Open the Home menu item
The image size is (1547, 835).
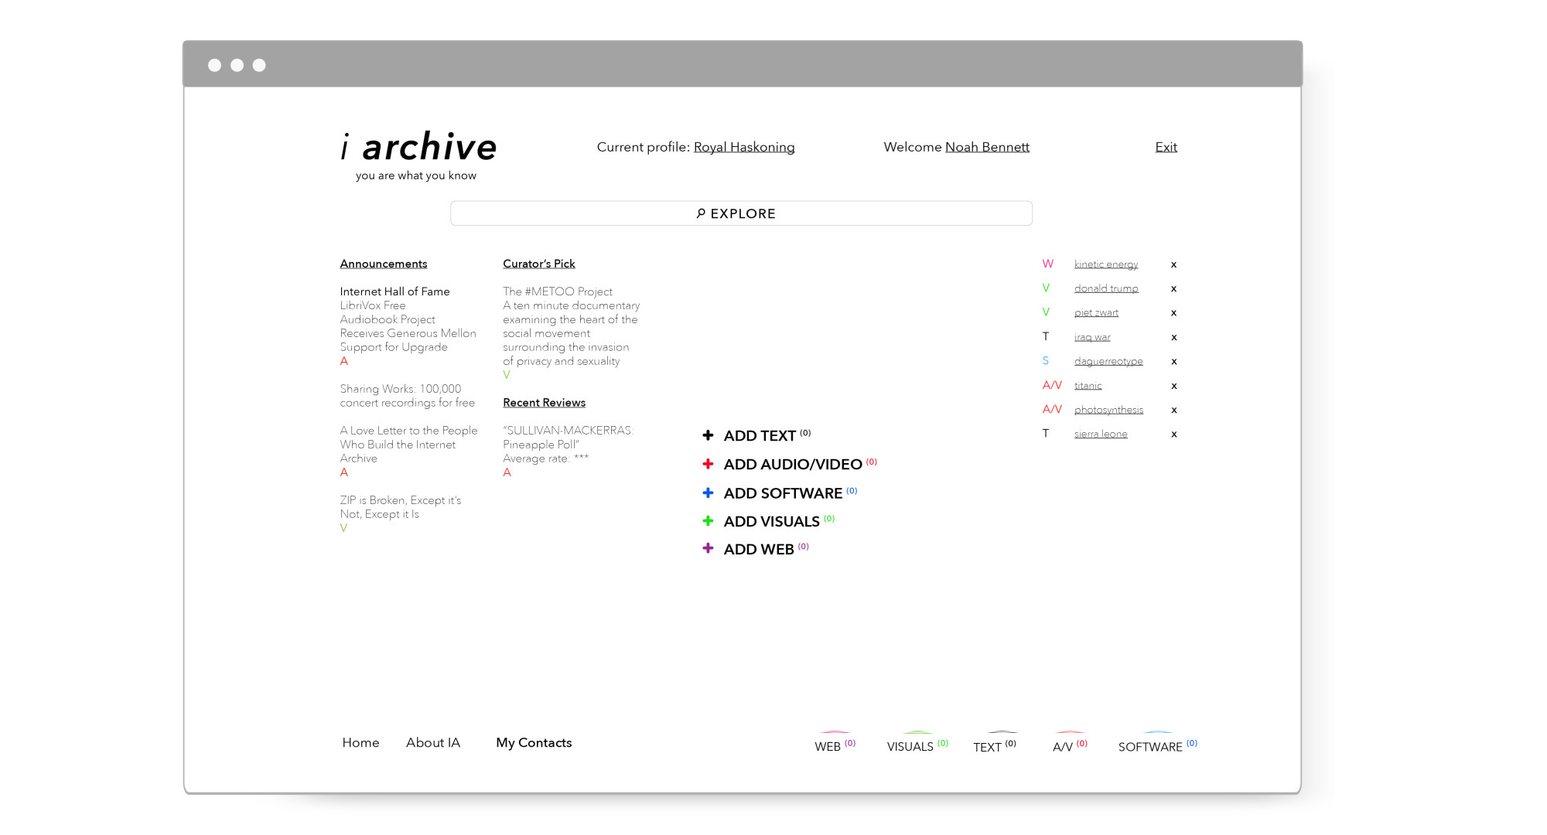pyautogui.click(x=360, y=742)
